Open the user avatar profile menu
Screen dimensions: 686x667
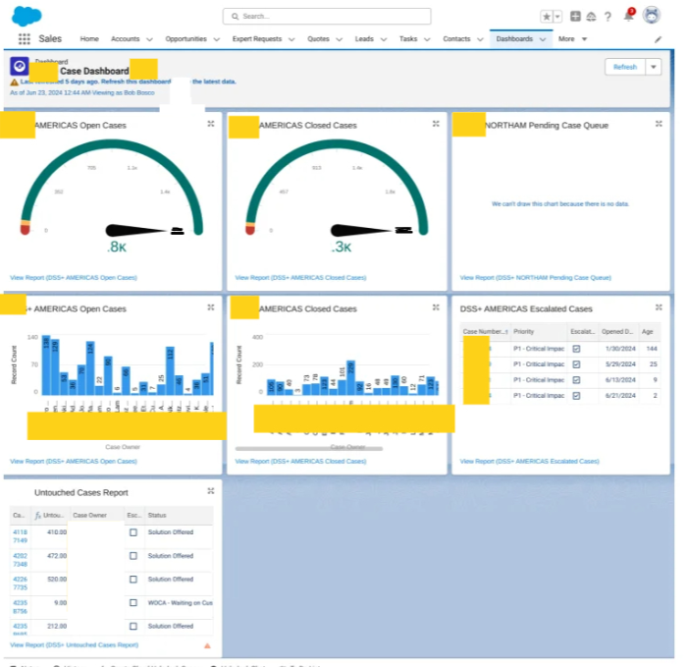(651, 16)
